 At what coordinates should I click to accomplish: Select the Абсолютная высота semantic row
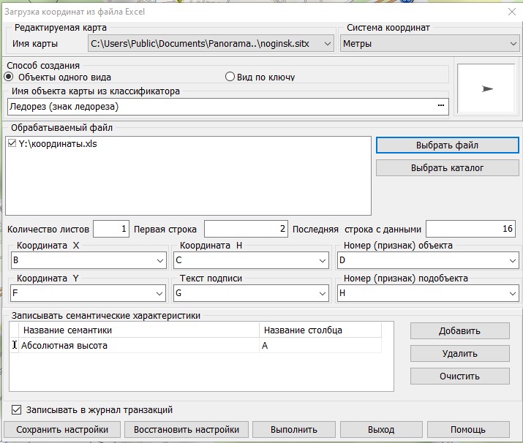pos(139,346)
